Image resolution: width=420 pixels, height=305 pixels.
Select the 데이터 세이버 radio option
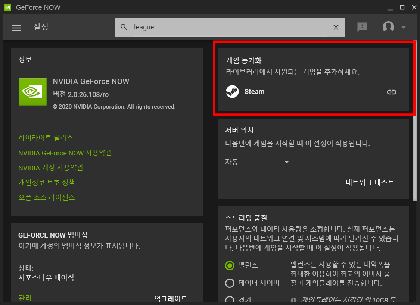(x=230, y=283)
